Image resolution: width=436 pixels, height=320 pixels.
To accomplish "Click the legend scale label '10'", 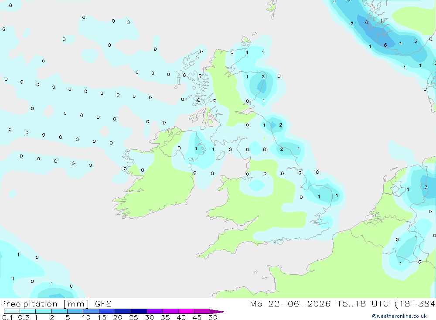I will coord(86,317).
